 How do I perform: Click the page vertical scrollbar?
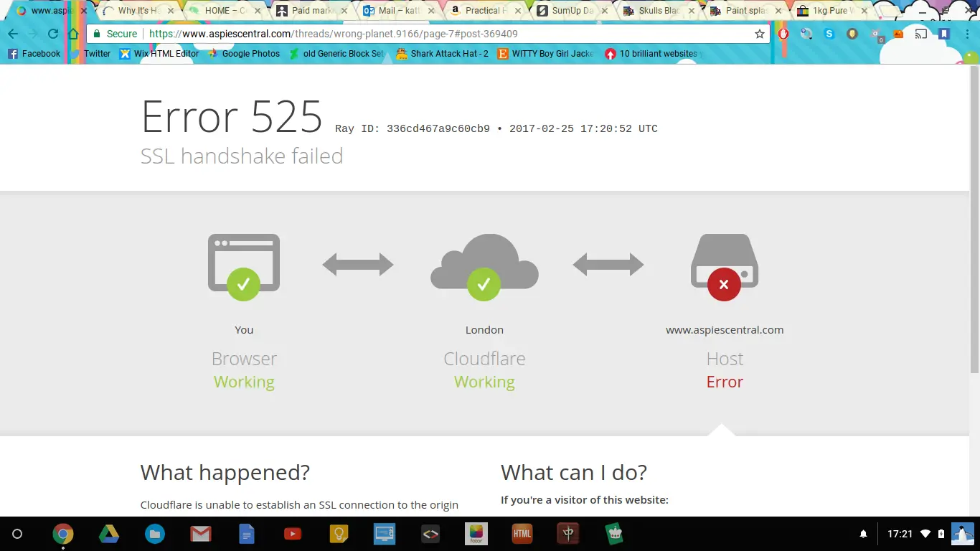click(974, 219)
